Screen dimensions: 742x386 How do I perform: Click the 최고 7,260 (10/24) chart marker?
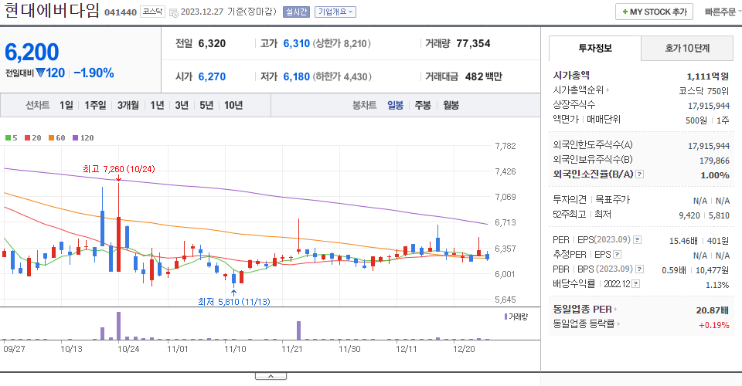(x=119, y=169)
